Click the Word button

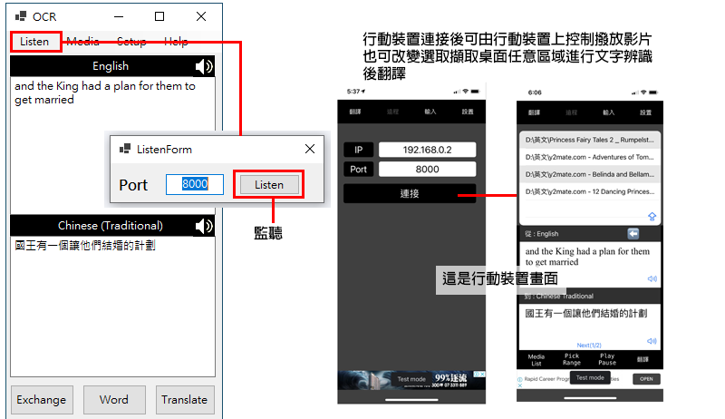[114, 400]
